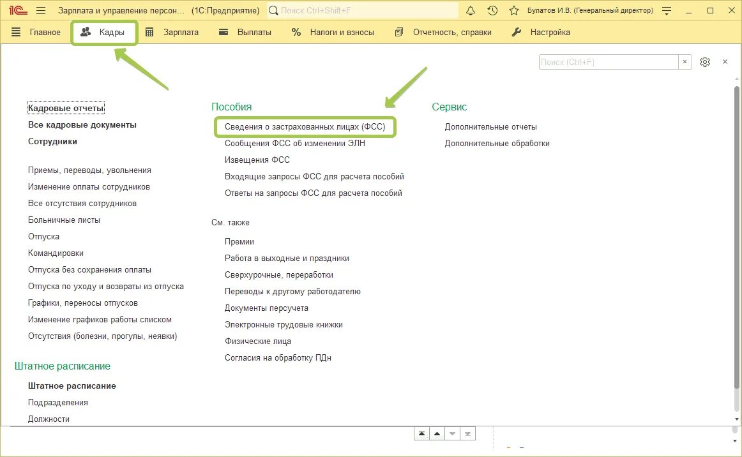Open Подразделения
Viewport: 742px width, 457px height.
pyautogui.click(x=57, y=403)
